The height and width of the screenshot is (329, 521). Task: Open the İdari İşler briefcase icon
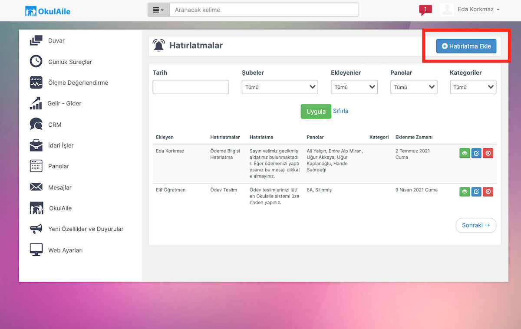36,145
